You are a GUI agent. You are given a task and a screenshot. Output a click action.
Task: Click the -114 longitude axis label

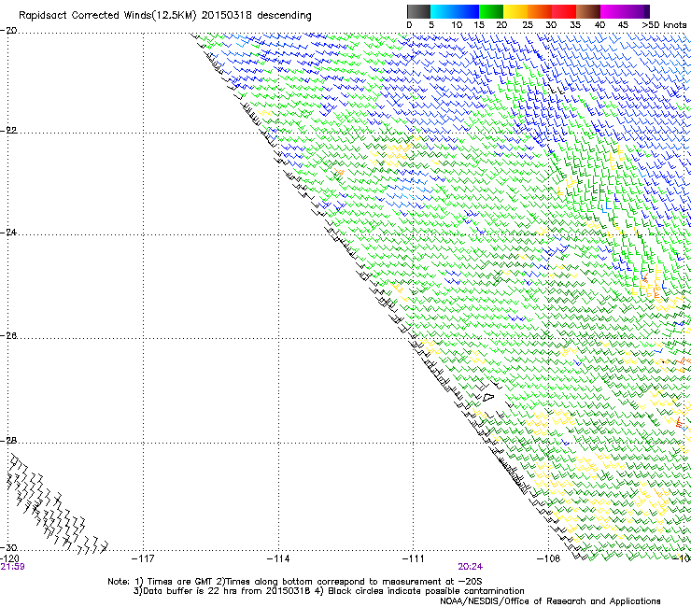click(x=278, y=558)
